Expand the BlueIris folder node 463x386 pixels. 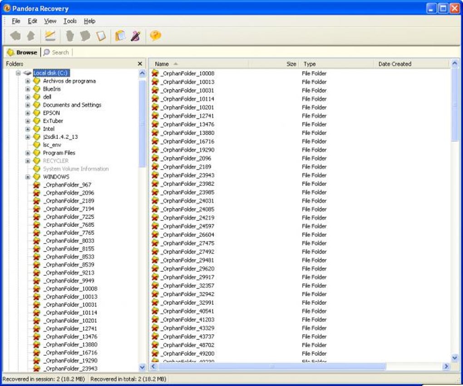[x=27, y=89]
